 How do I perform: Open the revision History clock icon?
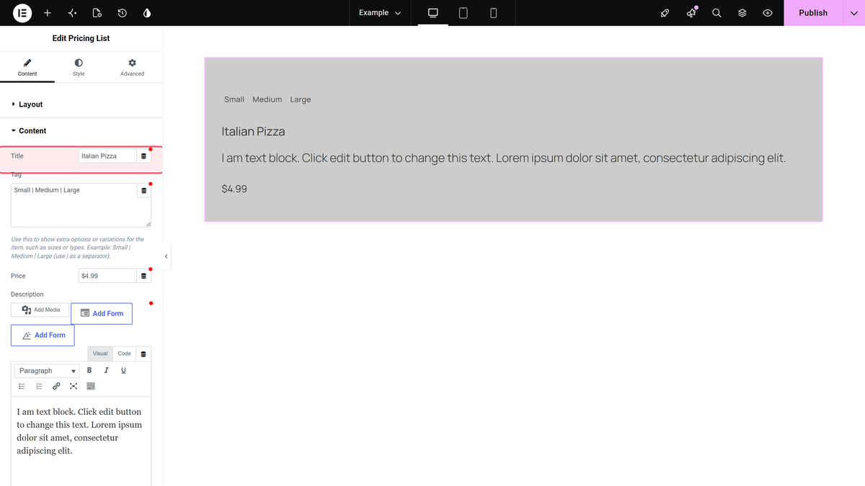[x=123, y=13]
